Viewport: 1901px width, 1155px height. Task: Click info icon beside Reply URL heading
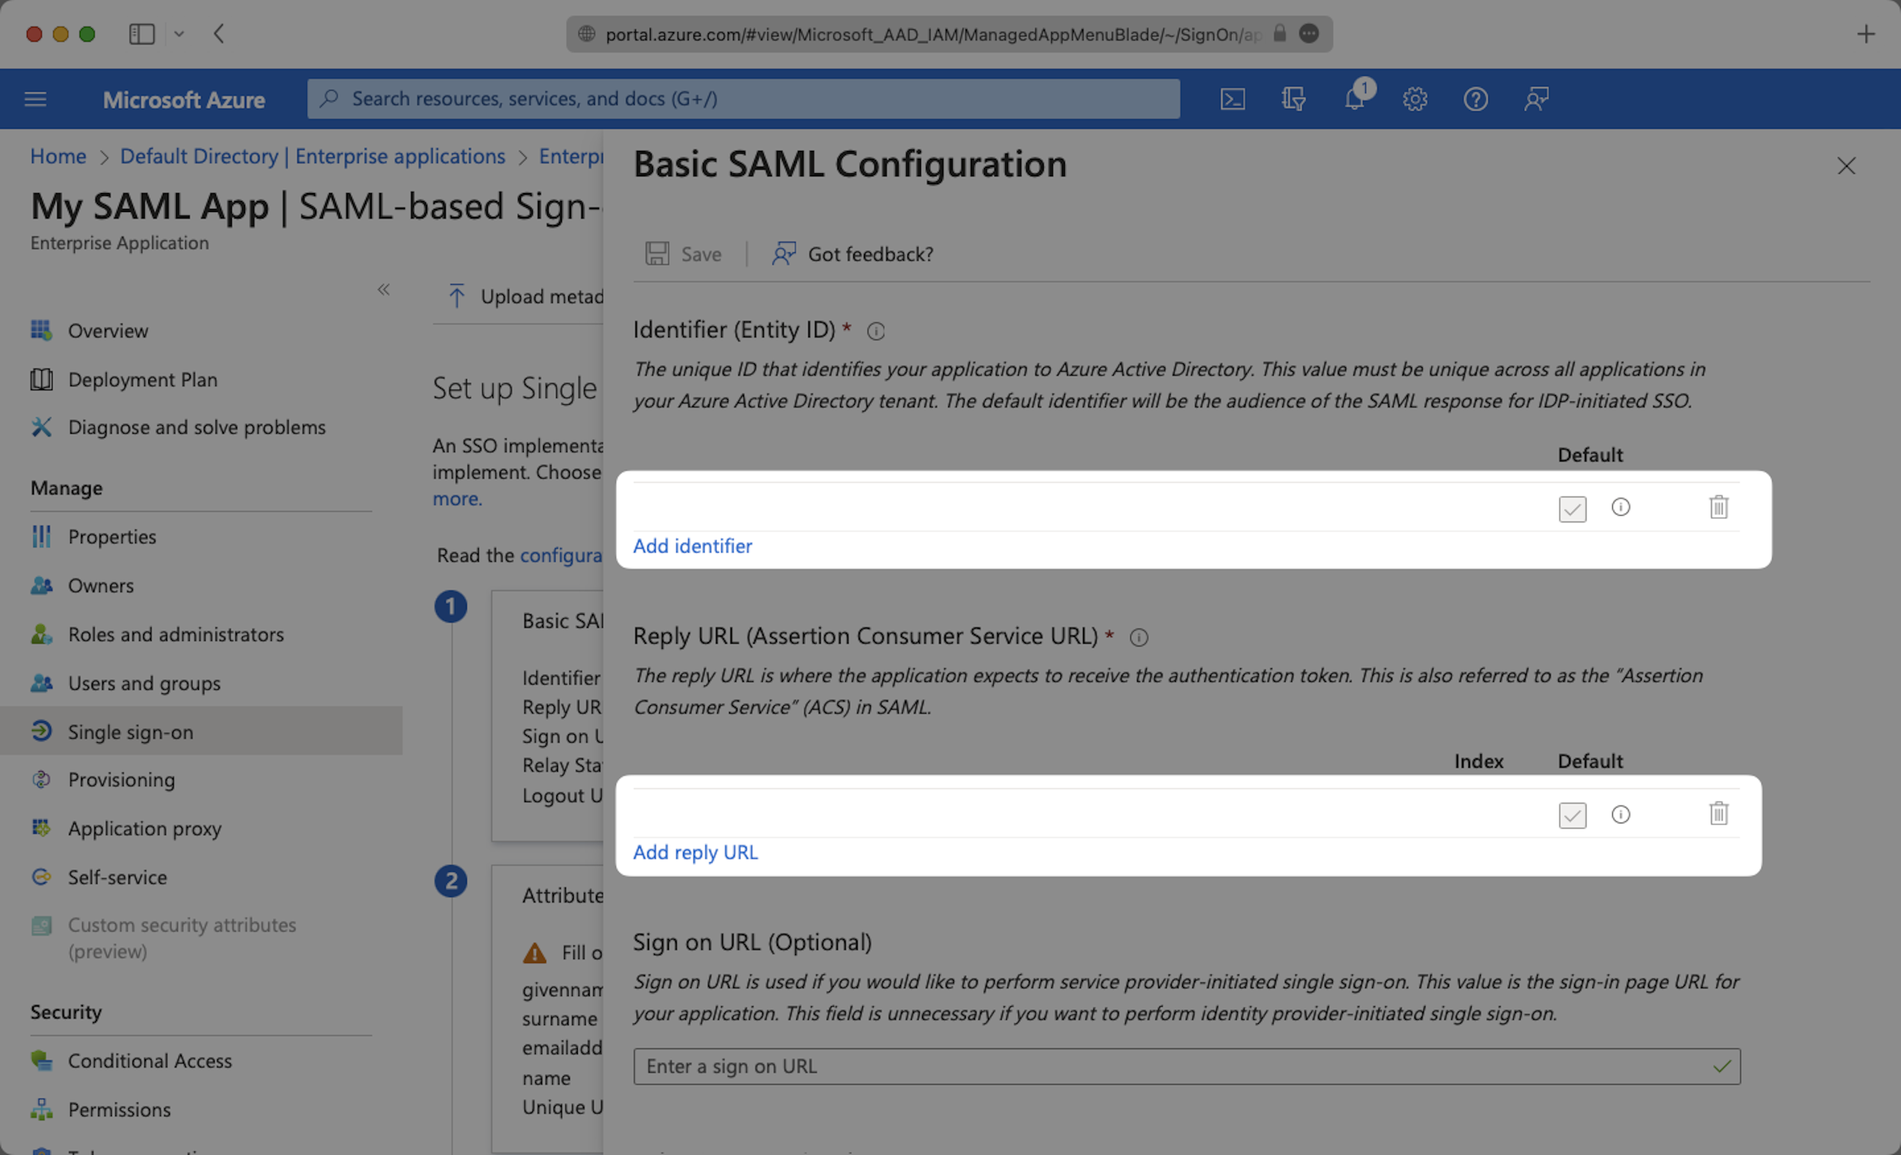click(1139, 637)
